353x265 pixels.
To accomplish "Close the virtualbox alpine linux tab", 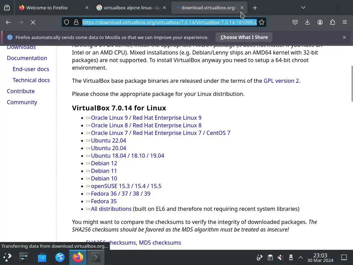I will coord(164,8).
